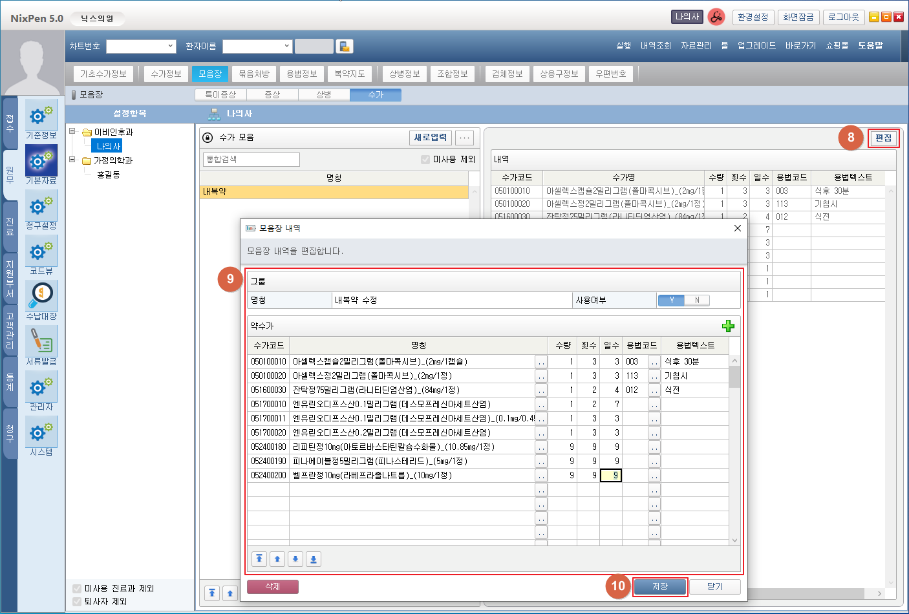Click the red remote-support icon in title bar
Image resolution: width=909 pixels, height=614 pixels.
716,17
